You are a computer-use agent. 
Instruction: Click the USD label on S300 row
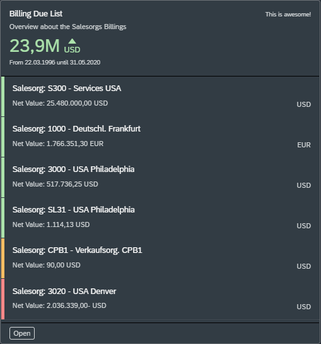[x=304, y=104]
